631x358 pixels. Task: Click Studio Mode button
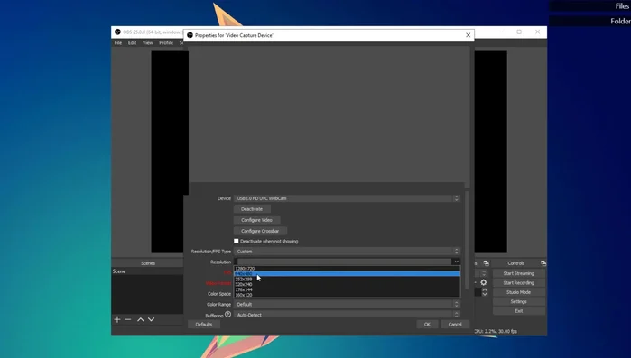pos(519,292)
